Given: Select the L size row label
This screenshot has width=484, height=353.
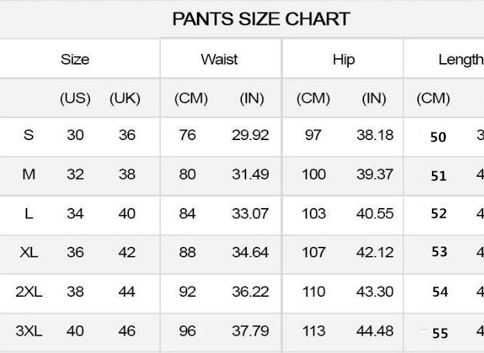Looking at the screenshot, I should click(28, 214).
